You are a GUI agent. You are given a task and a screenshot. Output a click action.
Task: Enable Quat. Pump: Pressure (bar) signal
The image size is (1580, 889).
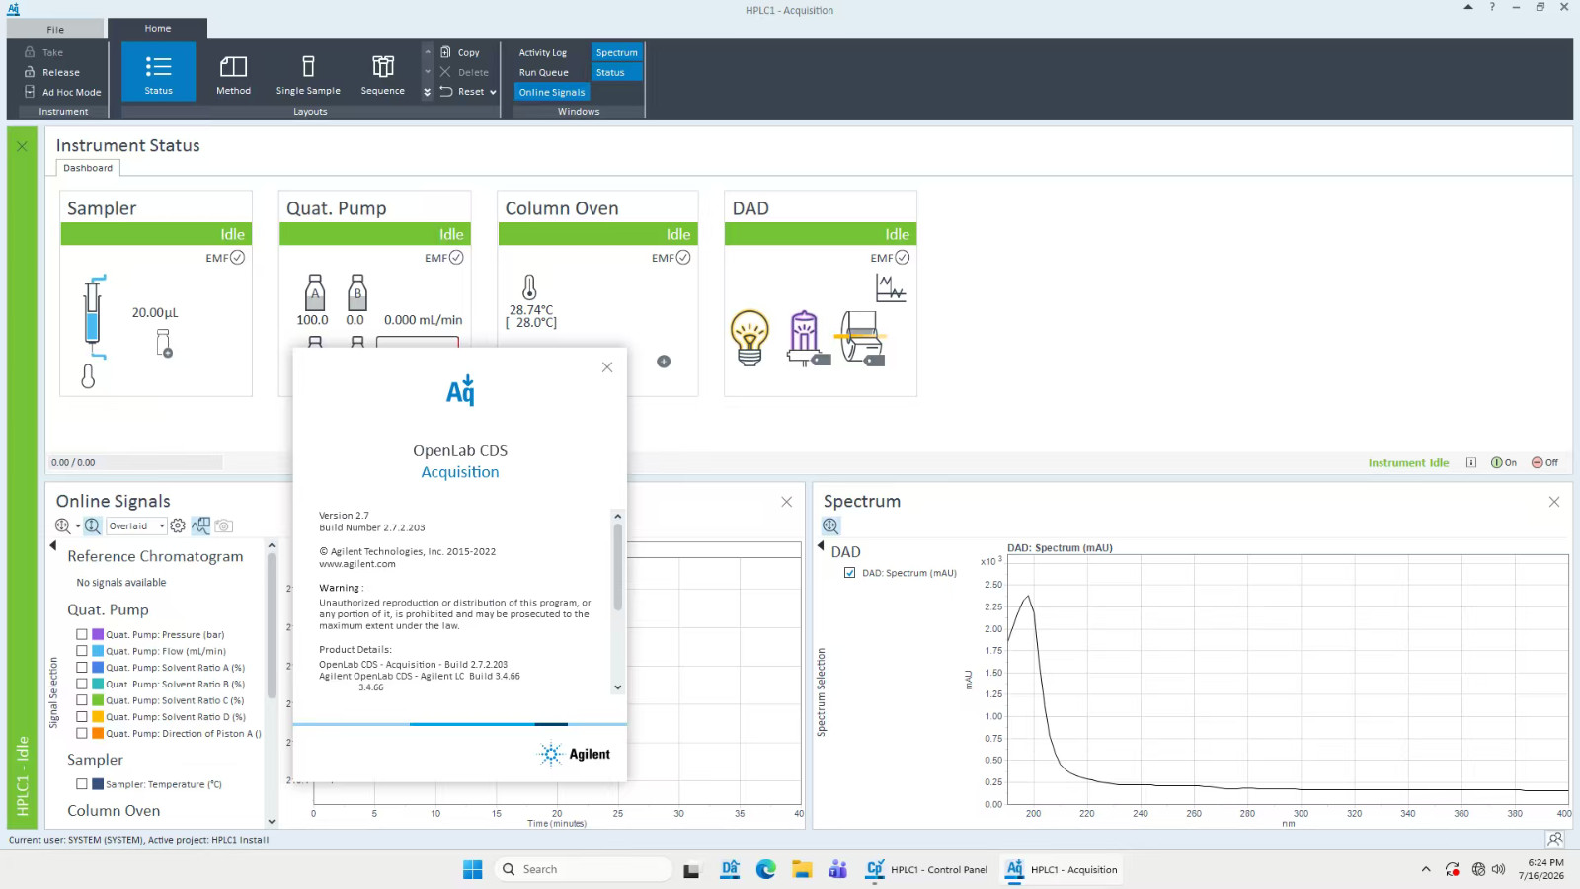point(82,635)
